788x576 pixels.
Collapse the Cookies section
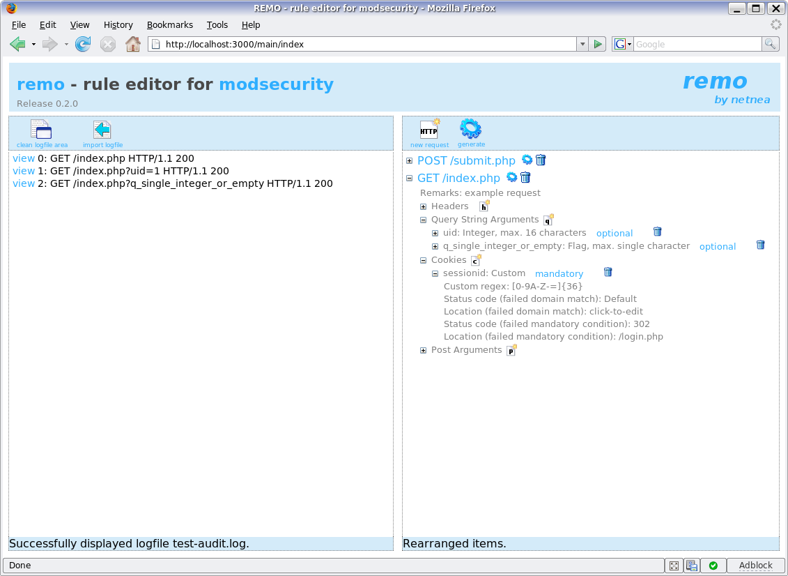point(424,261)
